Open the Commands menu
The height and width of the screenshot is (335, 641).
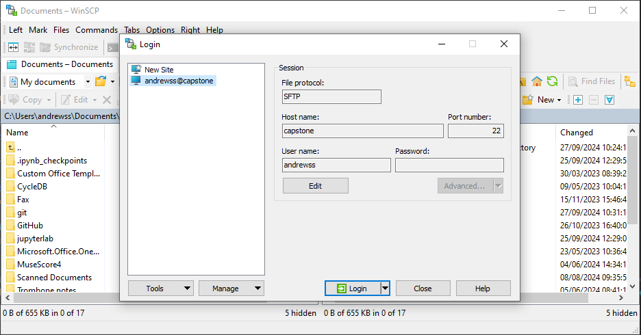(97, 30)
